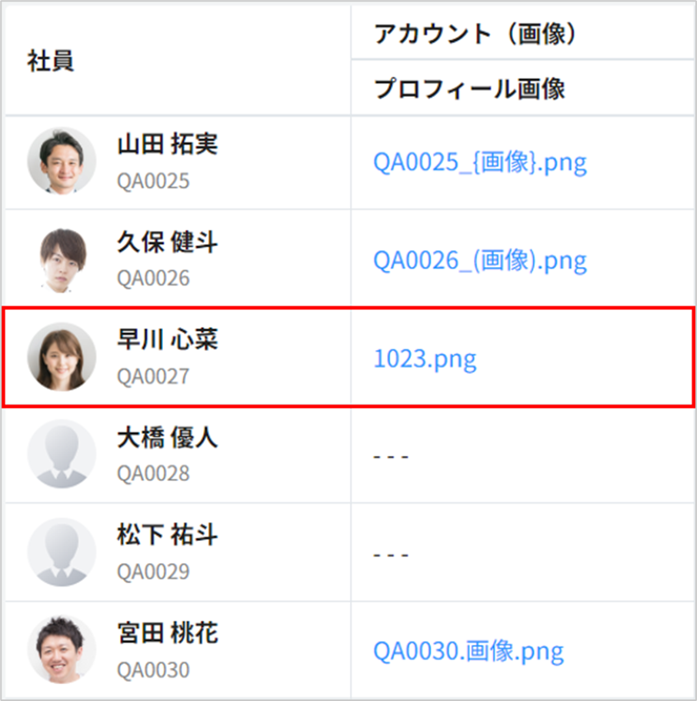Image resolution: width=697 pixels, height=701 pixels.
Task: Select the employee name 大橋 優人
Action: pos(167,438)
